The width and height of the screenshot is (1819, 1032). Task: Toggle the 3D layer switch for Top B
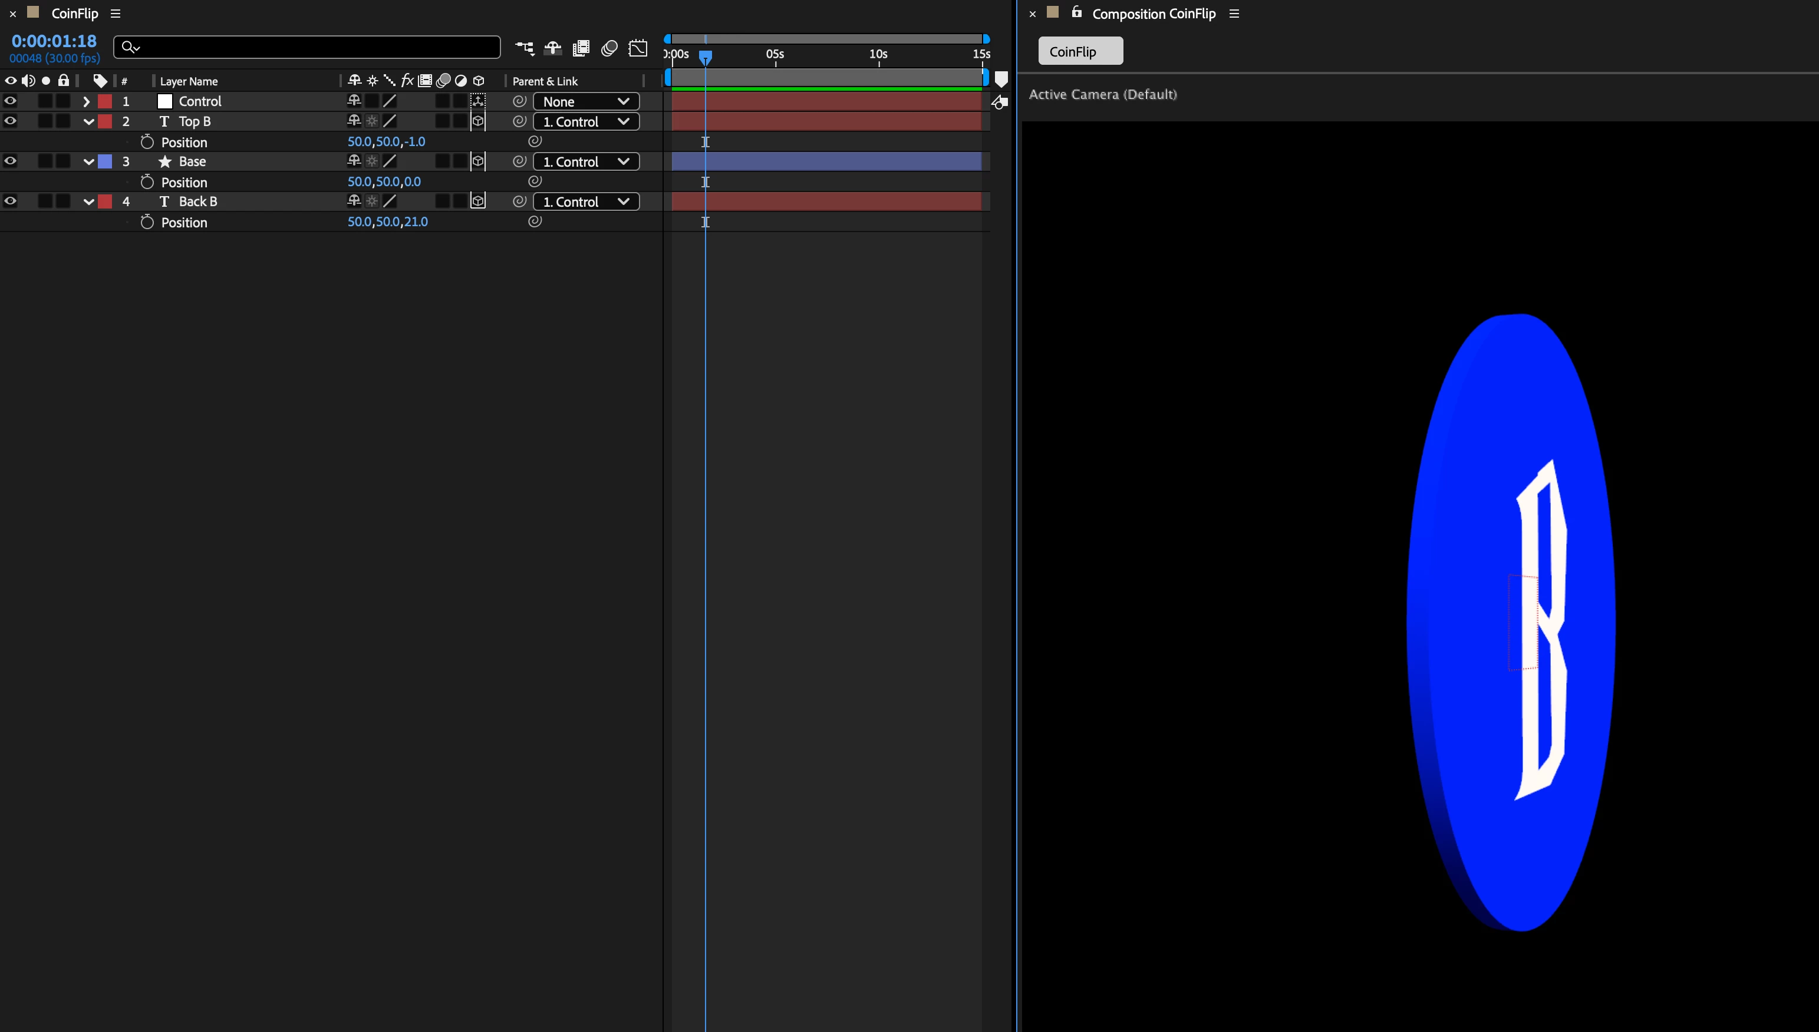coord(478,121)
